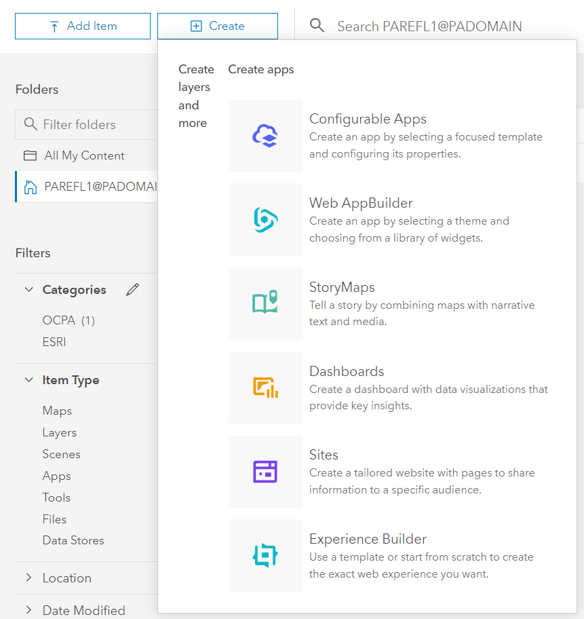Click the Configurable Apps description text
The height and width of the screenshot is (619, 584).
pos(426,145)
